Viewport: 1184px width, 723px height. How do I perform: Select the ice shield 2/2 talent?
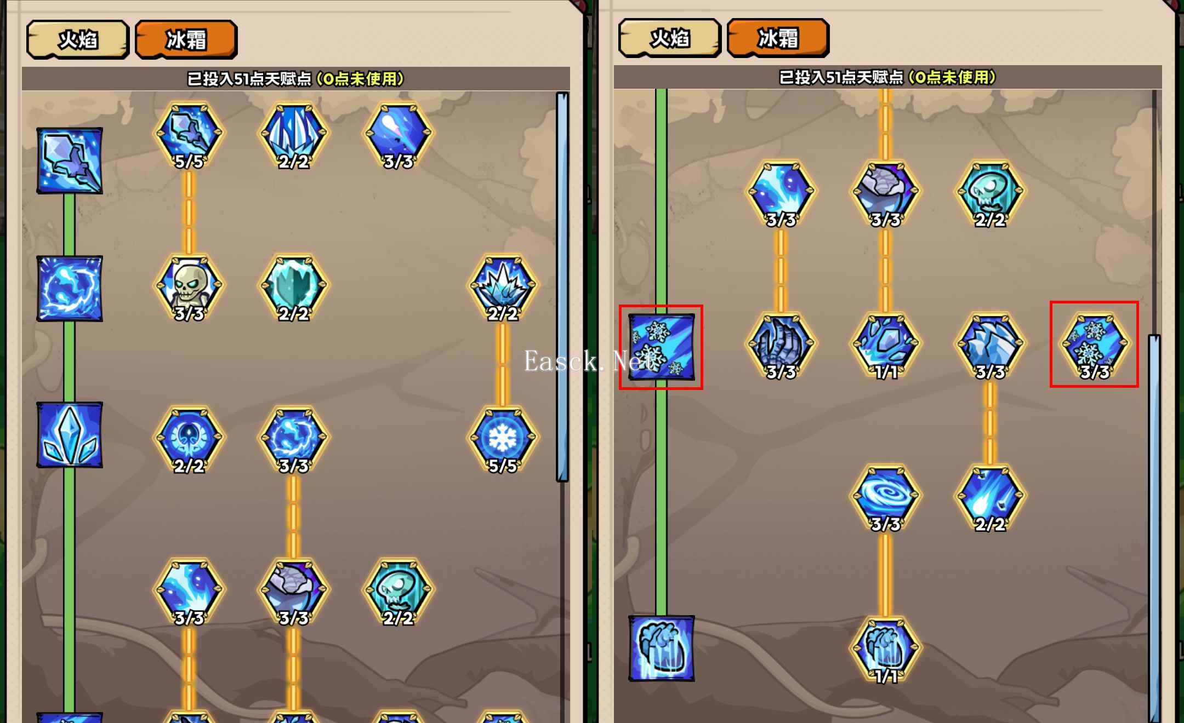click(294, 287)
